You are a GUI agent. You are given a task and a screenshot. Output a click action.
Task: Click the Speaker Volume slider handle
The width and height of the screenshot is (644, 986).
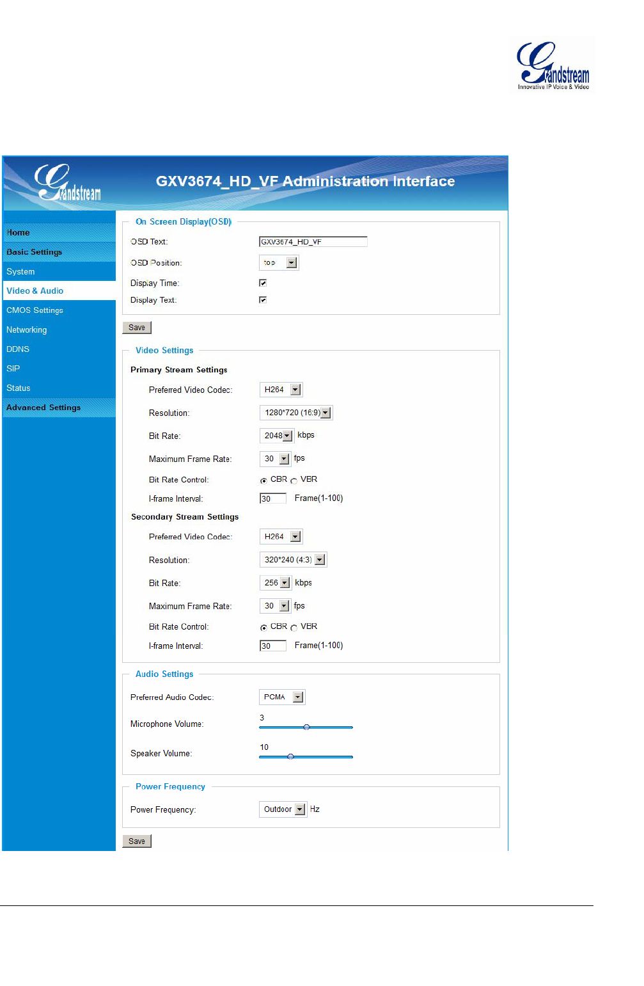pos(290,756)
